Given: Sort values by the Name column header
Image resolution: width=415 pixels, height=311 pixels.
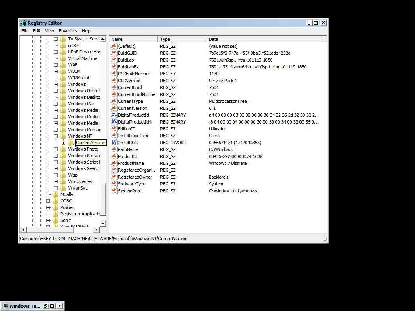Looking at the screenshot, I should coord(133,39).
